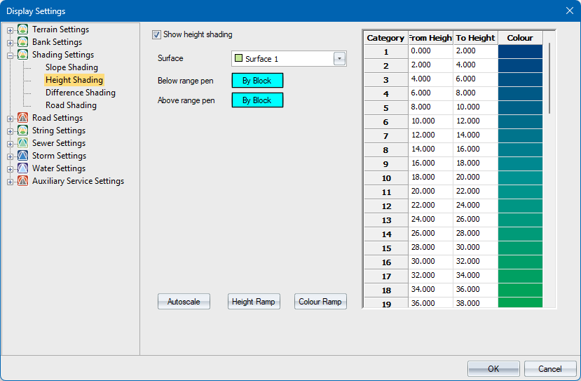Click the Road Settings tree icon
Image resolution: width=581 pixels, height=381 pixels.
(23, 118)
